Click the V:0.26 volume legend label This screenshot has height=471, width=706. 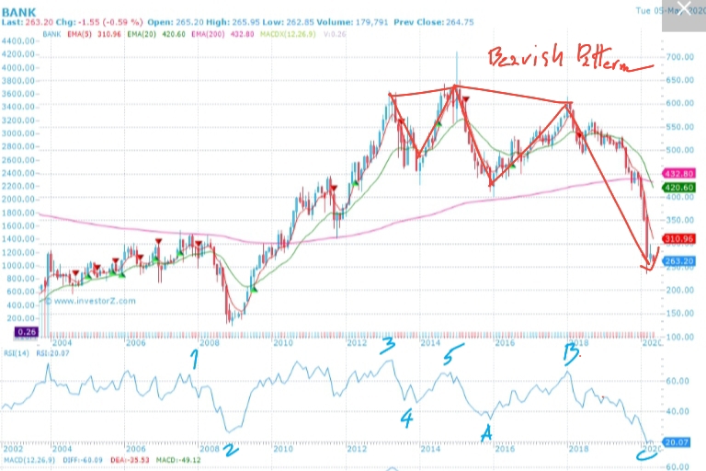(x=335, y=34)
